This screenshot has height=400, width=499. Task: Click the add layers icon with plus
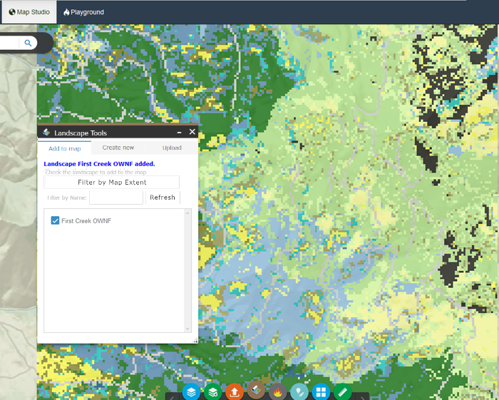coord(212,392)
